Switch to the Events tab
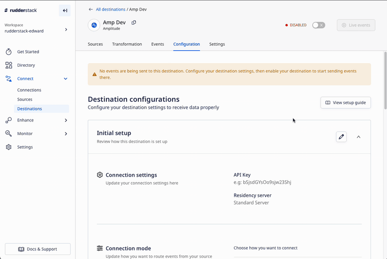Screen dimensions: 387x259 (157, 44)
